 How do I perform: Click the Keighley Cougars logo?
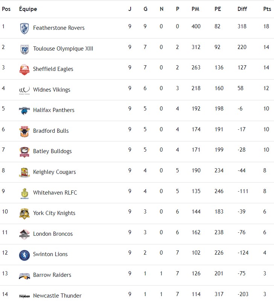[24, 172]
